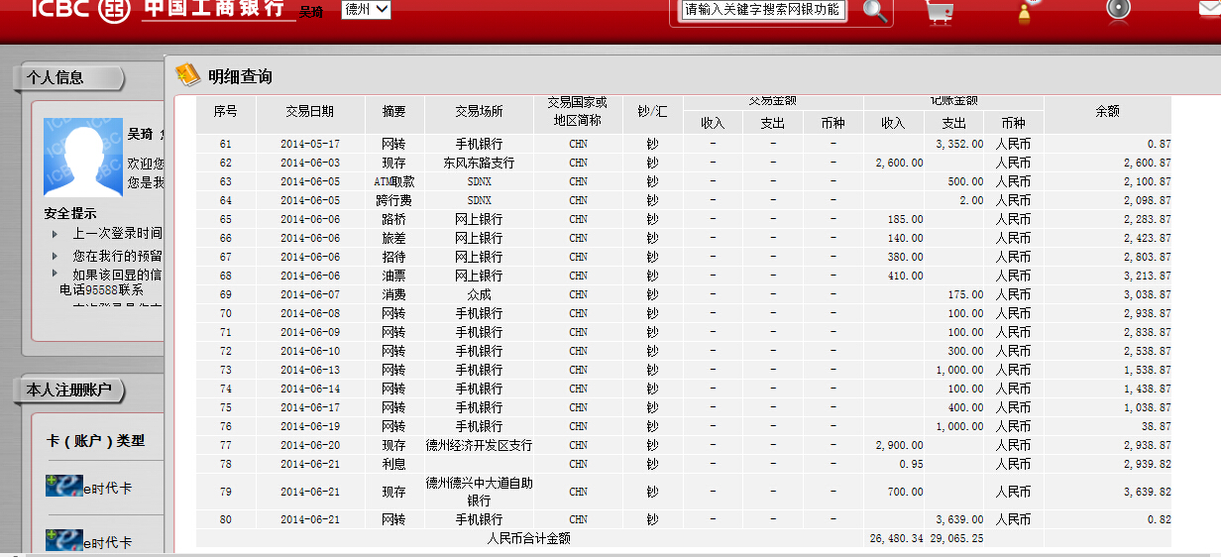Click the 德州德兴中大道自助银行 location cell
The width and height of the screenshot is (1221, 557).
[479, 492]
